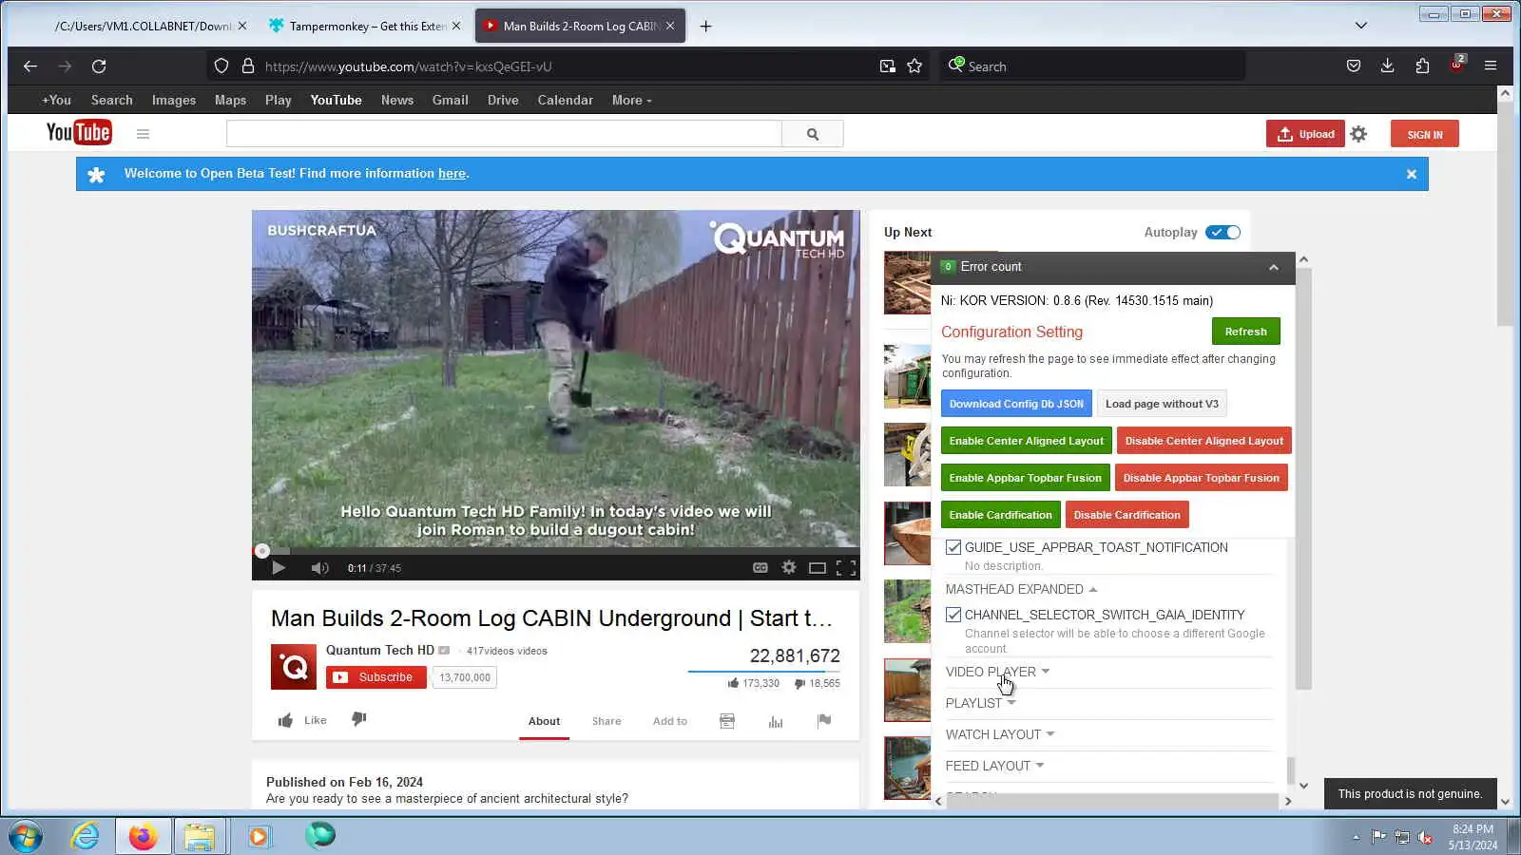Toggle the Autoplay switch
The height and width of the screenshot is (855, 1521).
[1223, 233]
